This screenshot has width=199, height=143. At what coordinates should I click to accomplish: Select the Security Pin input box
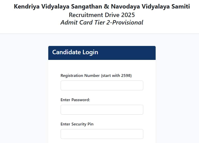(102, 134)
